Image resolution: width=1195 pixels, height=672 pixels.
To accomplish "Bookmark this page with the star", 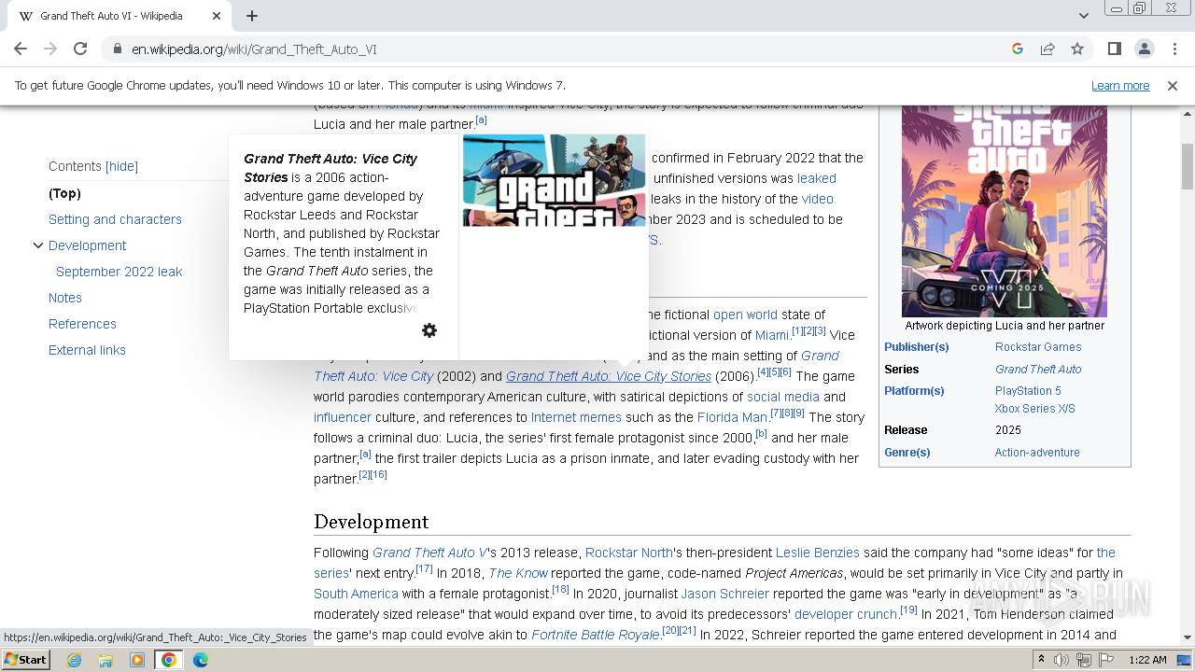I will point(1077,49).
